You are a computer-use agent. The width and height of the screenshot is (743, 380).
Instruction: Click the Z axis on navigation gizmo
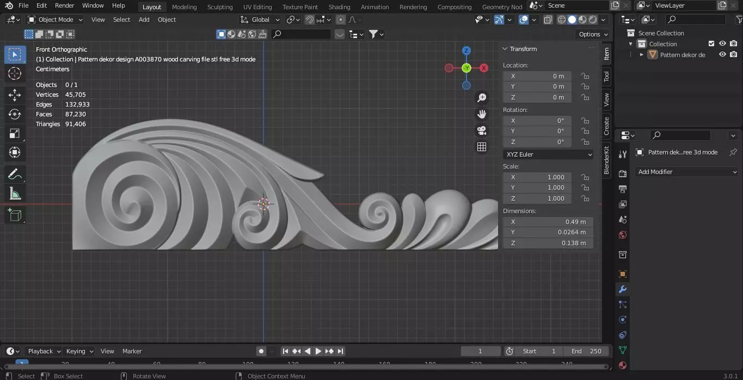click(x=466, y=51)
